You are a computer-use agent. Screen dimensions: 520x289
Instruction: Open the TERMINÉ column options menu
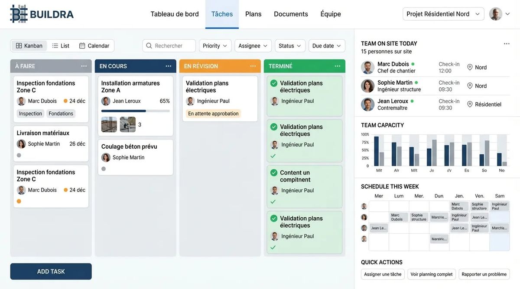click(x=338, y=66)
